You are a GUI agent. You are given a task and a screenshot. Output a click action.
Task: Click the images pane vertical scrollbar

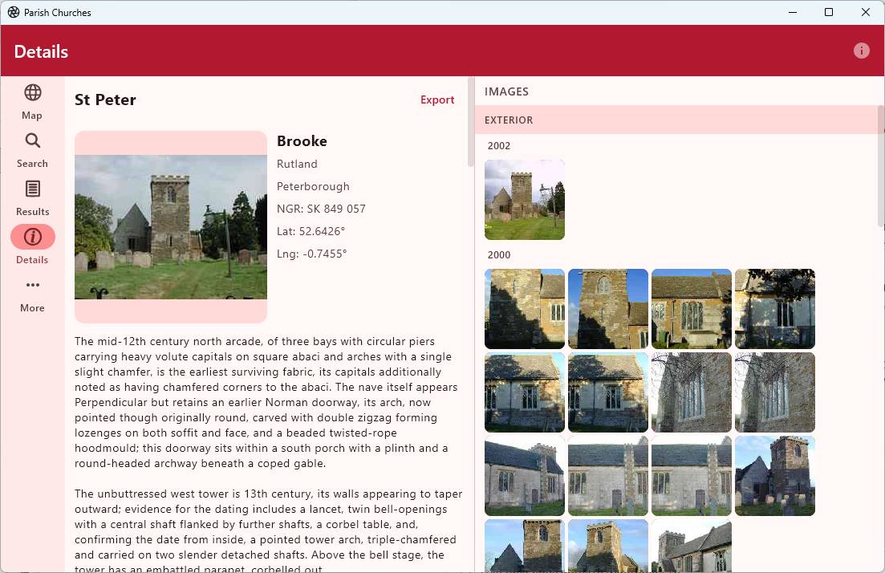[x=881, y=167]
